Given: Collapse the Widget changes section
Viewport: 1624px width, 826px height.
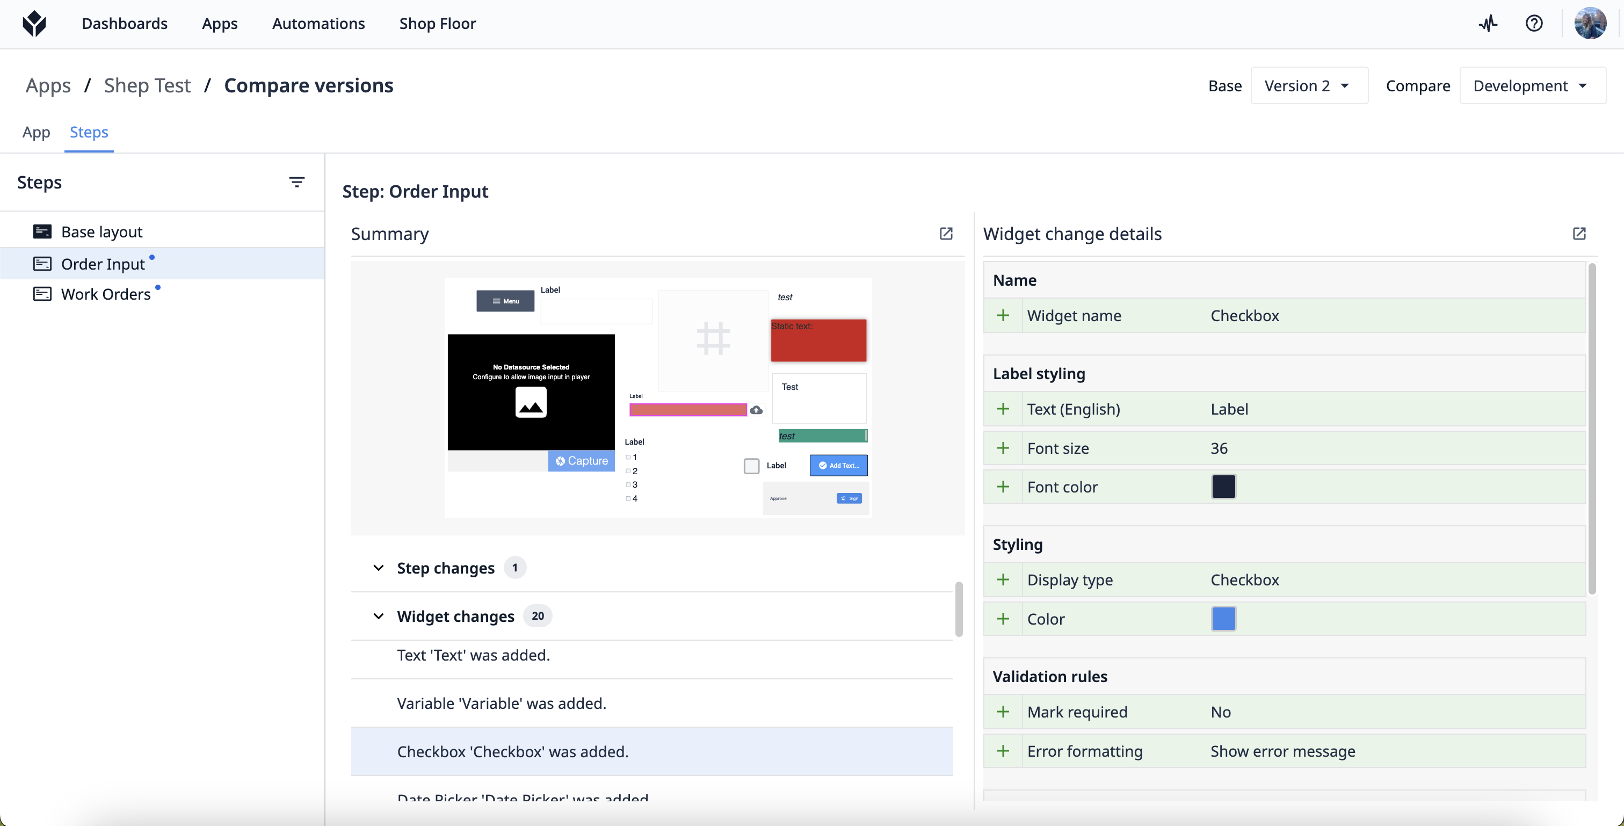Looking at the screenshot, I should tap(378, 615).
